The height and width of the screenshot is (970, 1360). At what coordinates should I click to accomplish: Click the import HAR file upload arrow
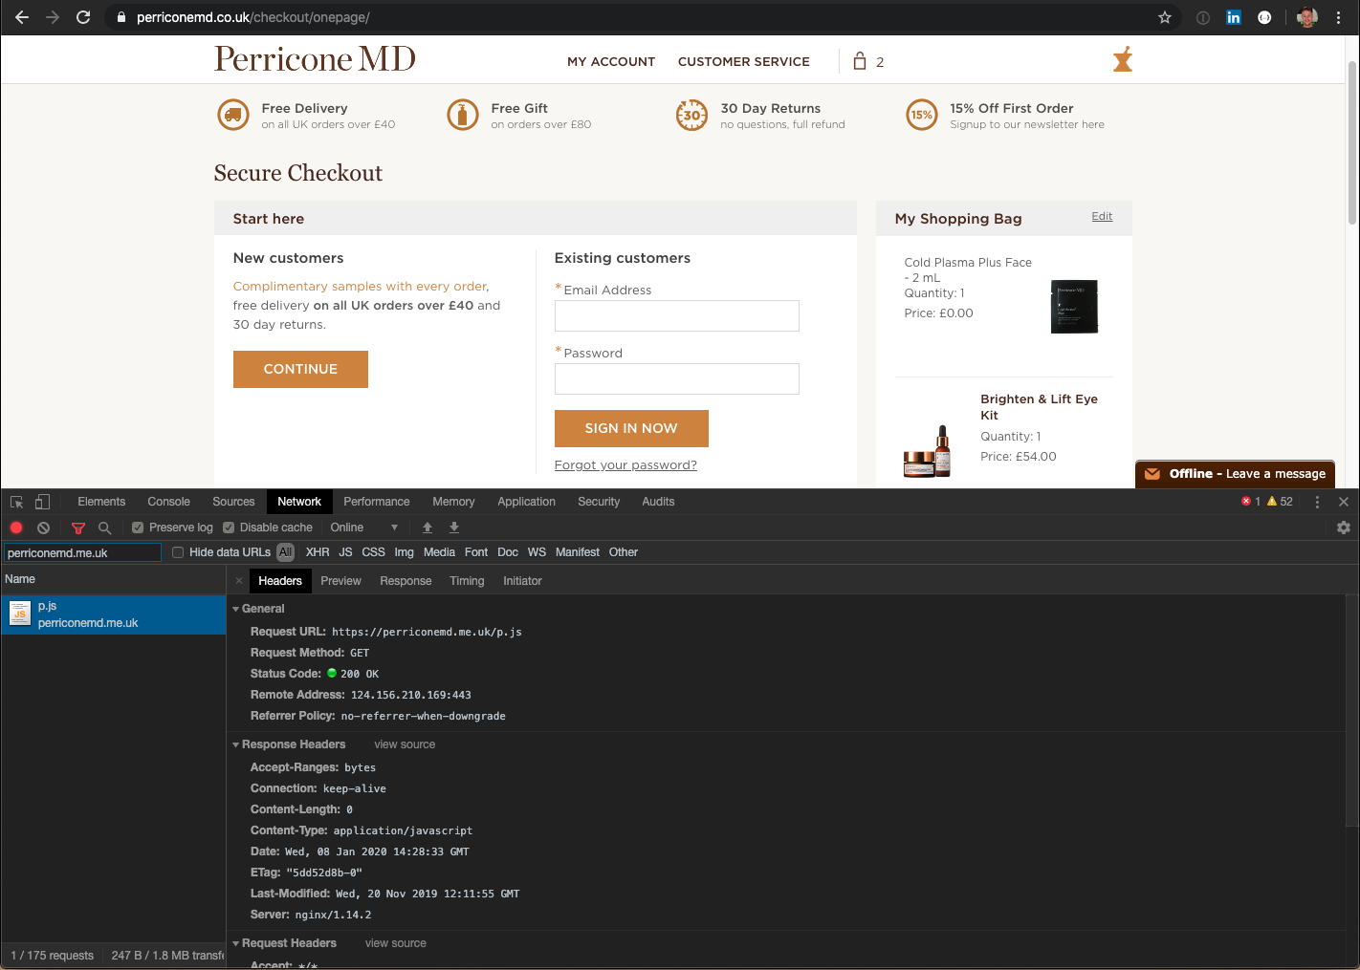[x=428, y=528]
